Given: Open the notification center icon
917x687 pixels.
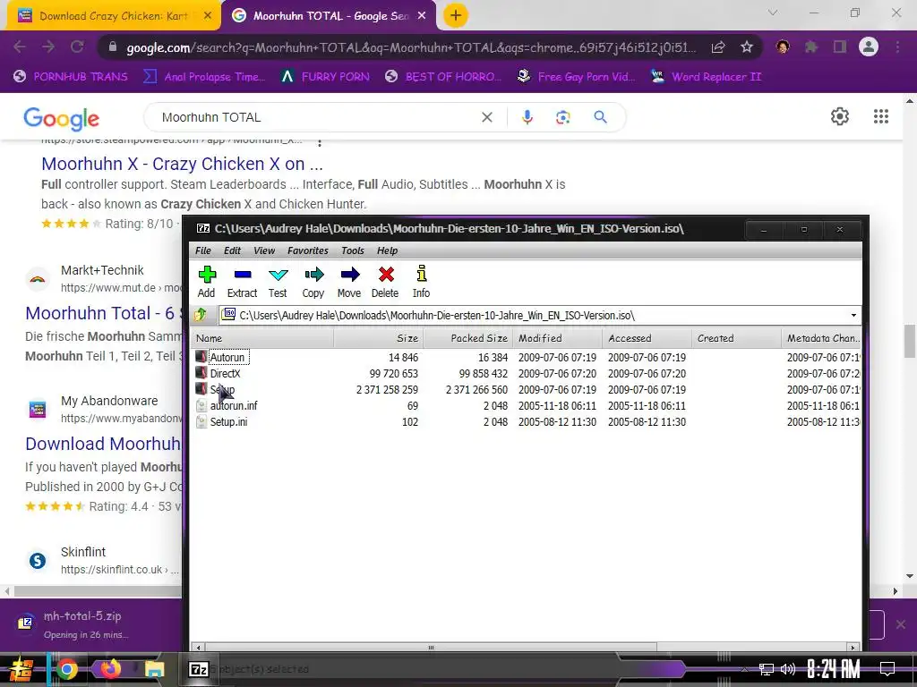Looking at the screenshot, I should tap(887, 668).
